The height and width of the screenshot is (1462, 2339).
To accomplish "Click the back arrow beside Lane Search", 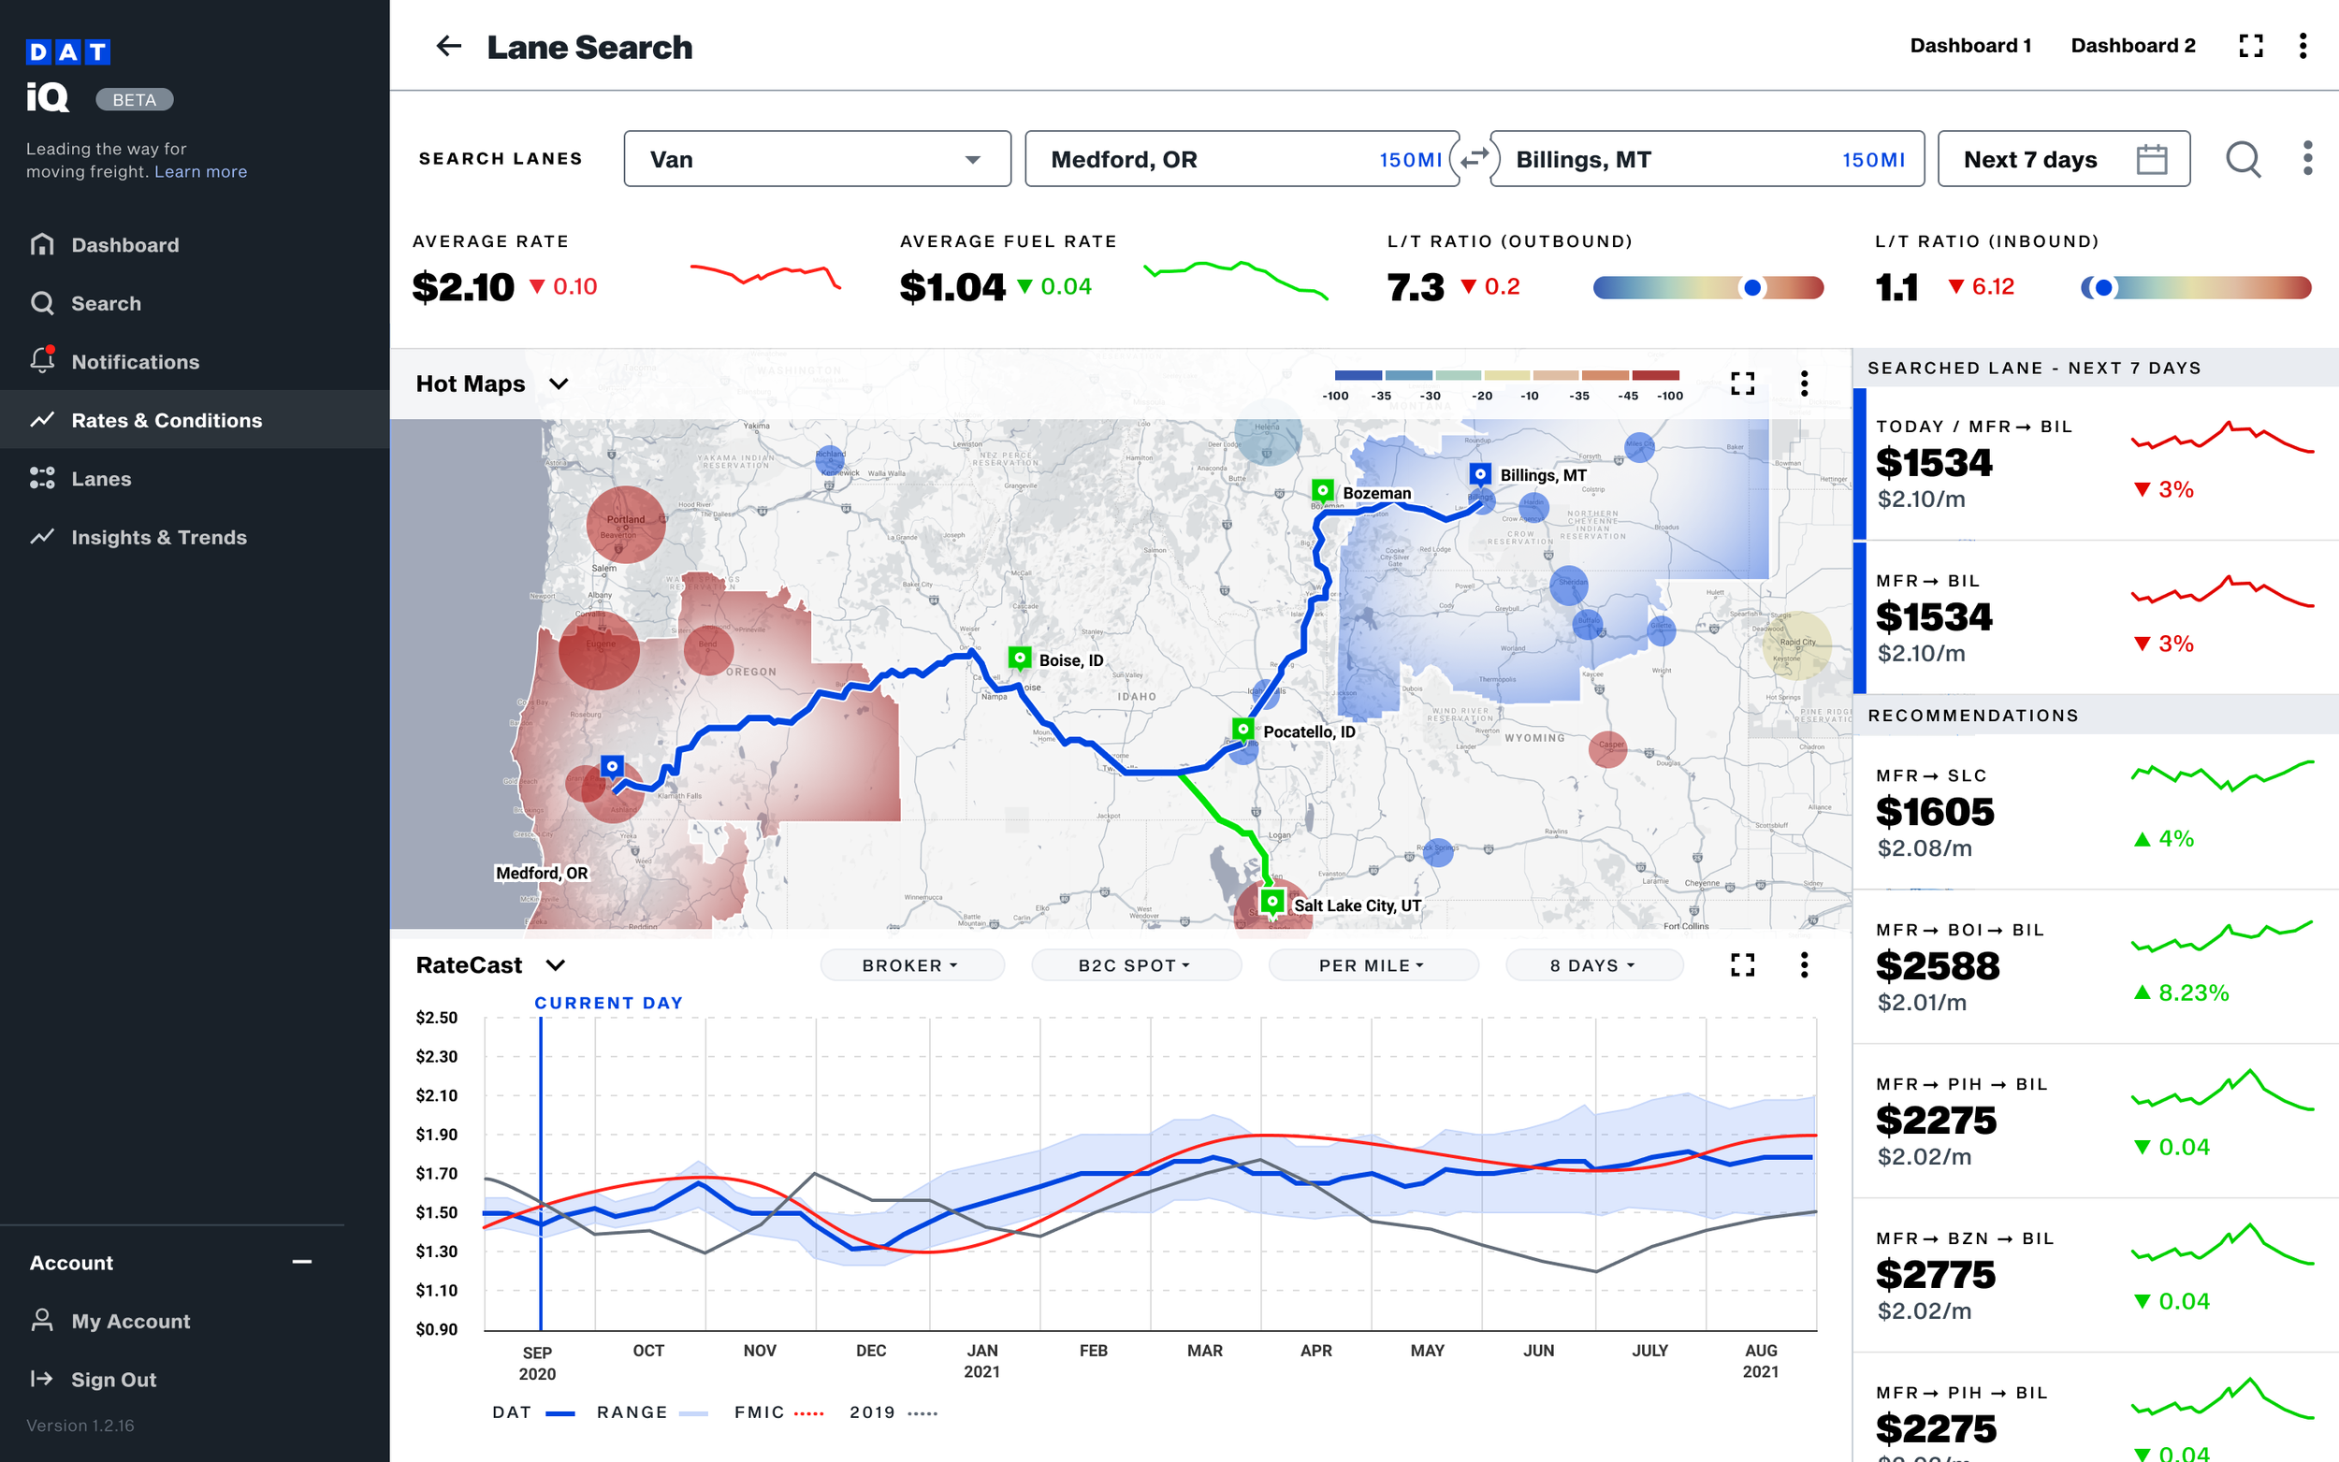I will pyautogui.click(x=448, y=47).
